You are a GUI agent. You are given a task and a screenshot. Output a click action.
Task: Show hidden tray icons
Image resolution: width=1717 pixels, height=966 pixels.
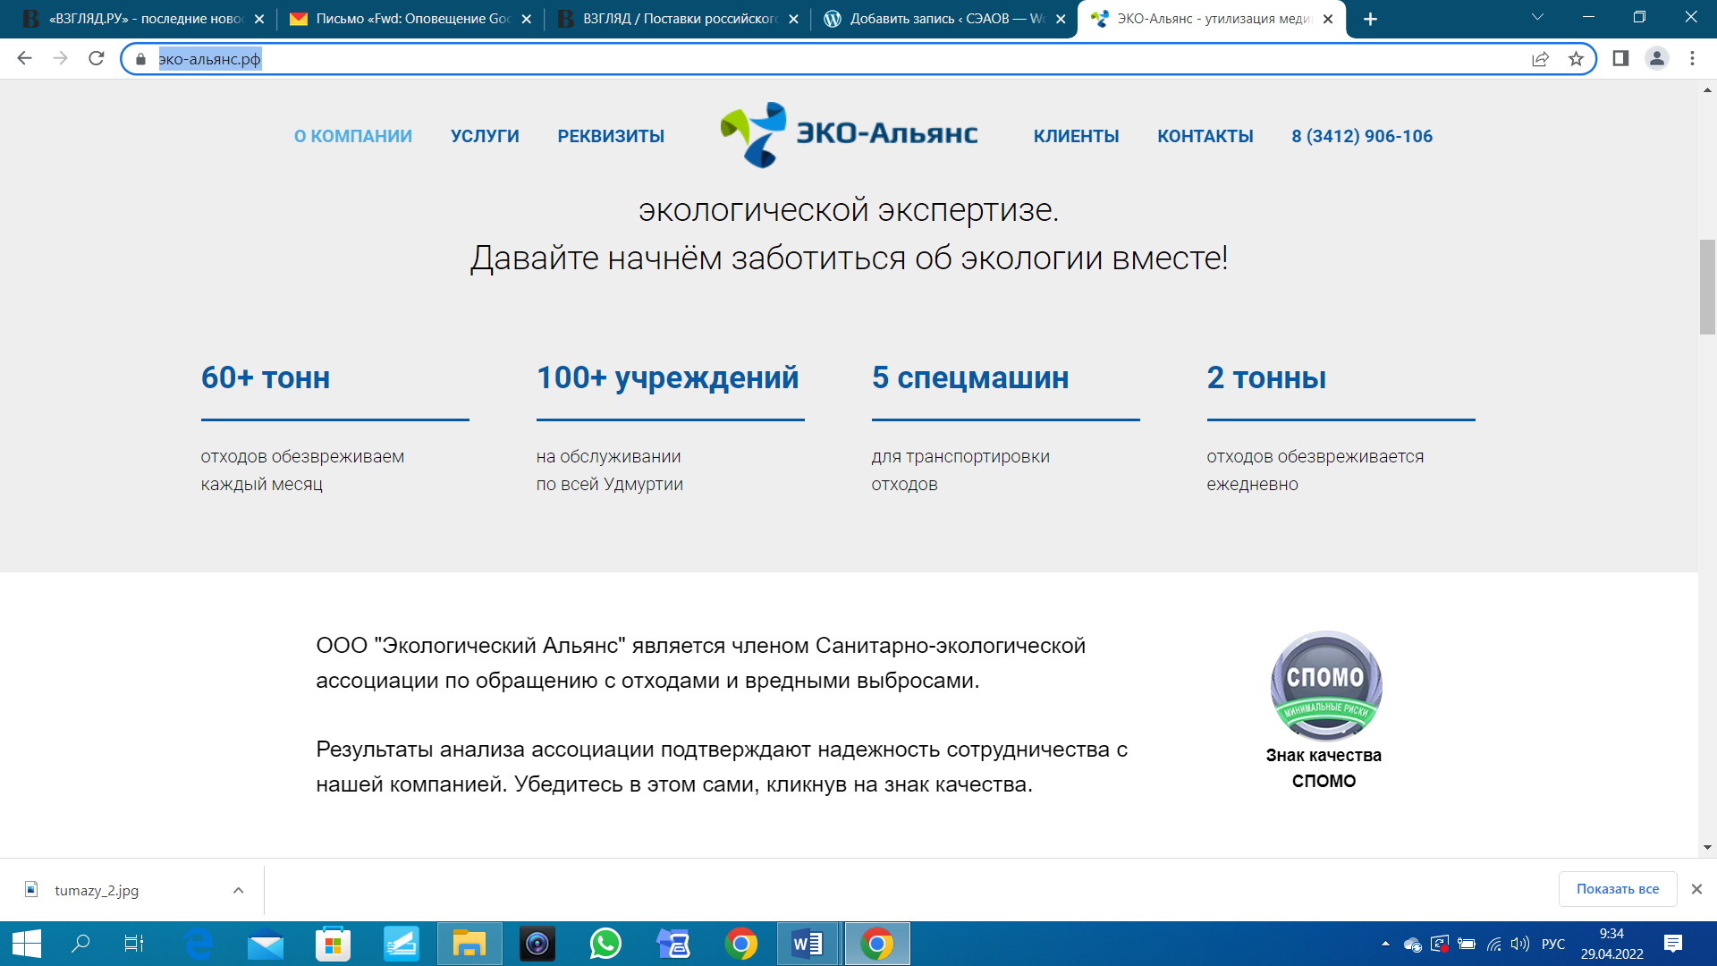(1385, 944)
